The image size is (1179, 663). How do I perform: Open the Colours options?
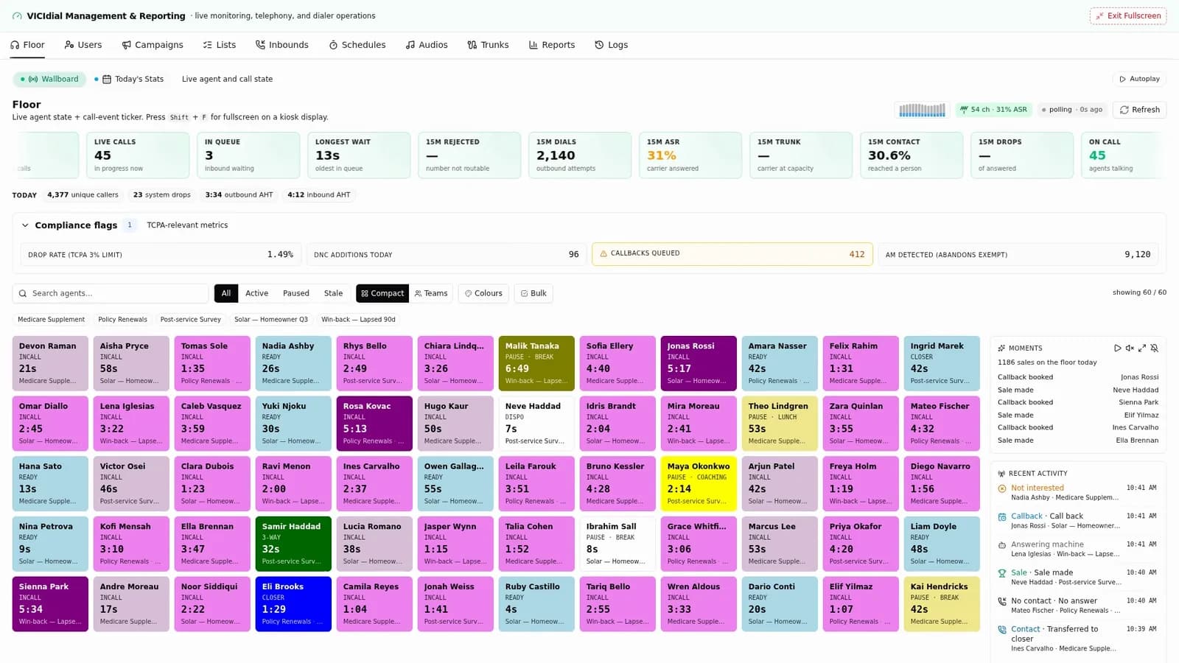click(x=483, y=293)
